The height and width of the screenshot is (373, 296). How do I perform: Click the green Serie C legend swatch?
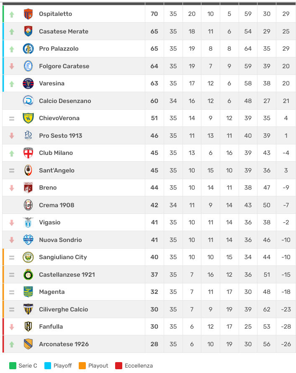(13, 366)
